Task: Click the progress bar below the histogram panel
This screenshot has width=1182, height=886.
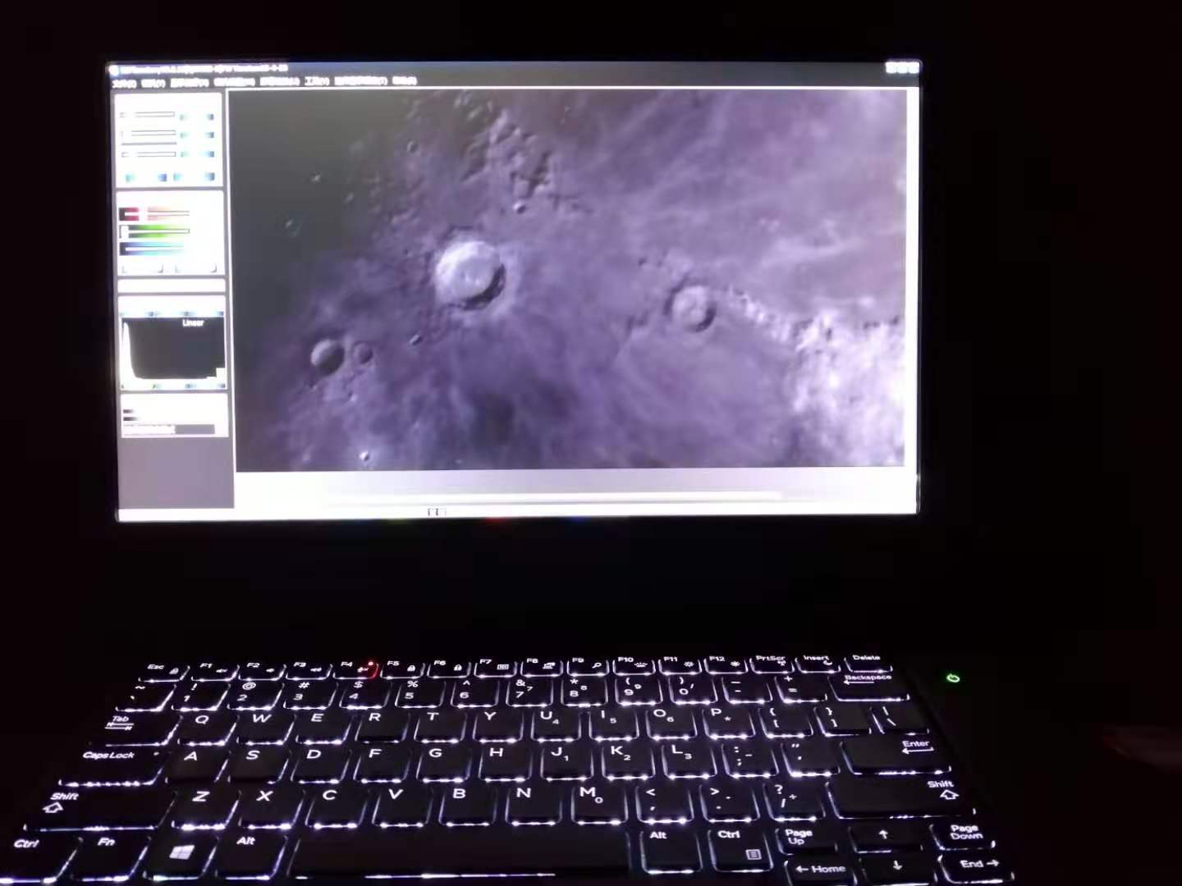Action: pos(168,428)
